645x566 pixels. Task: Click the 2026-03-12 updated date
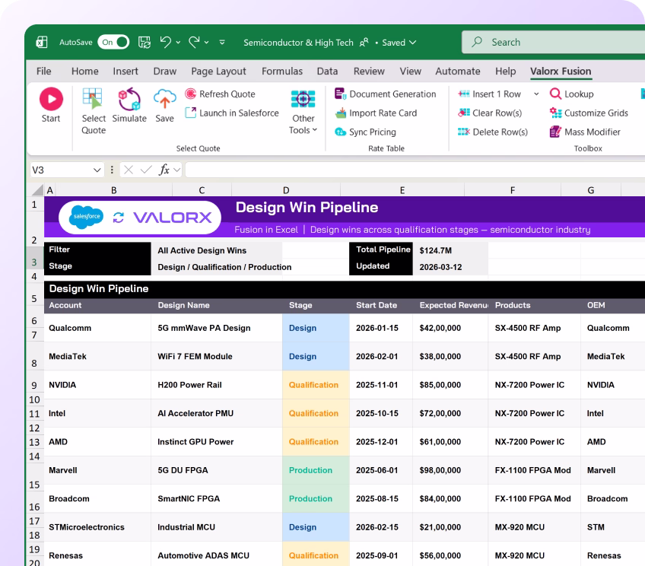pyautogui.click(x=440, y=267)
